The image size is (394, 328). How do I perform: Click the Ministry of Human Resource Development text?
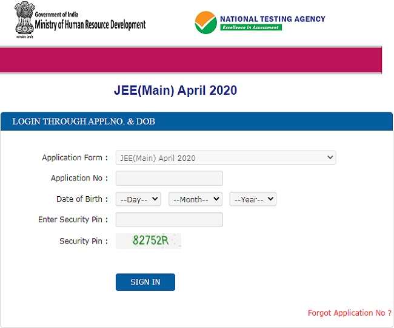pos(90,25)
